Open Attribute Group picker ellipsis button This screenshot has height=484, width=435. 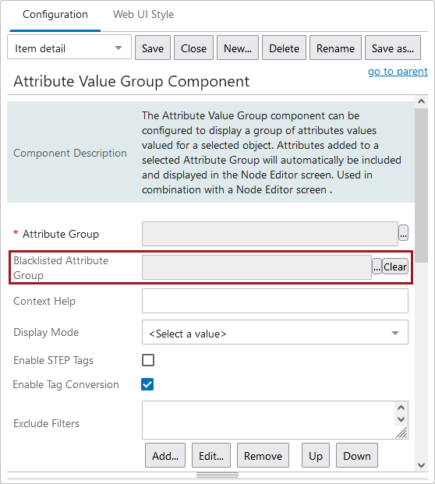tap(403, 233)
